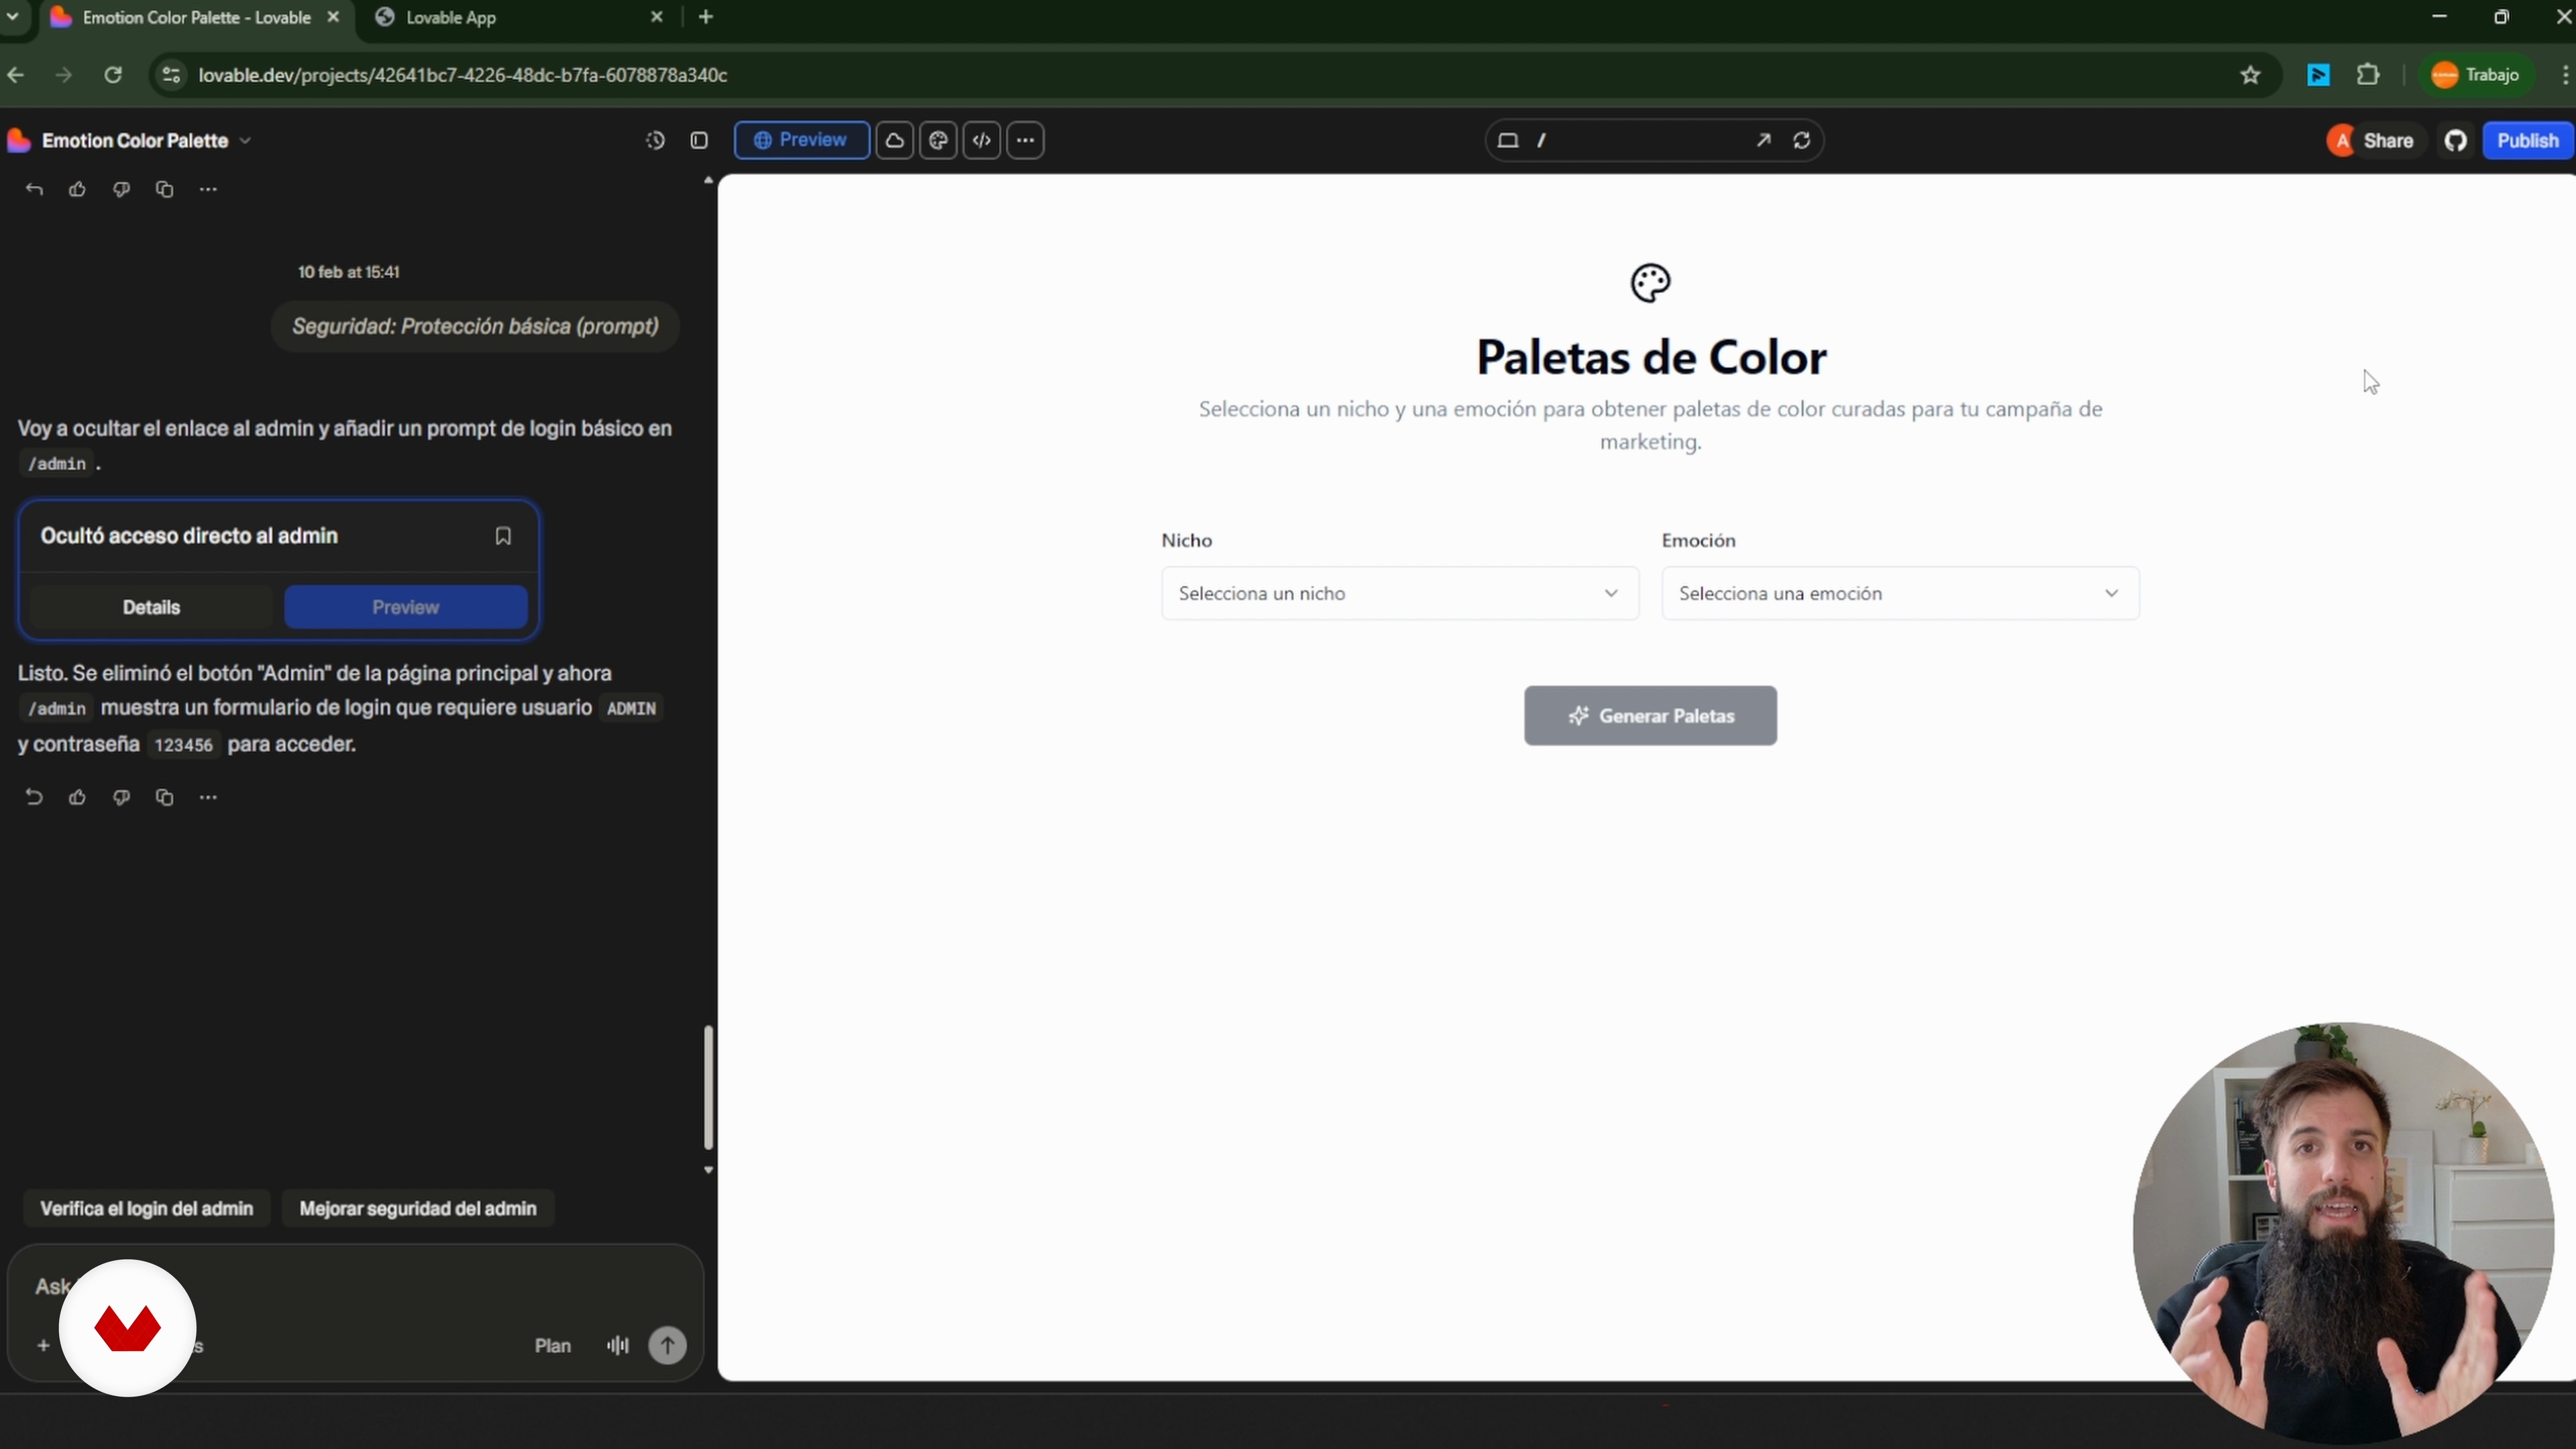
Task: Open the version history clock icon
Action: [x=655, y=141]
